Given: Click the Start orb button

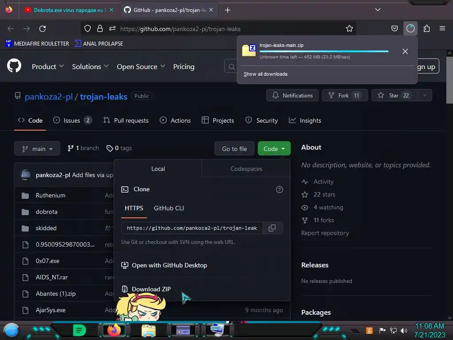Looking at the screenshot, I should point(12,330).
